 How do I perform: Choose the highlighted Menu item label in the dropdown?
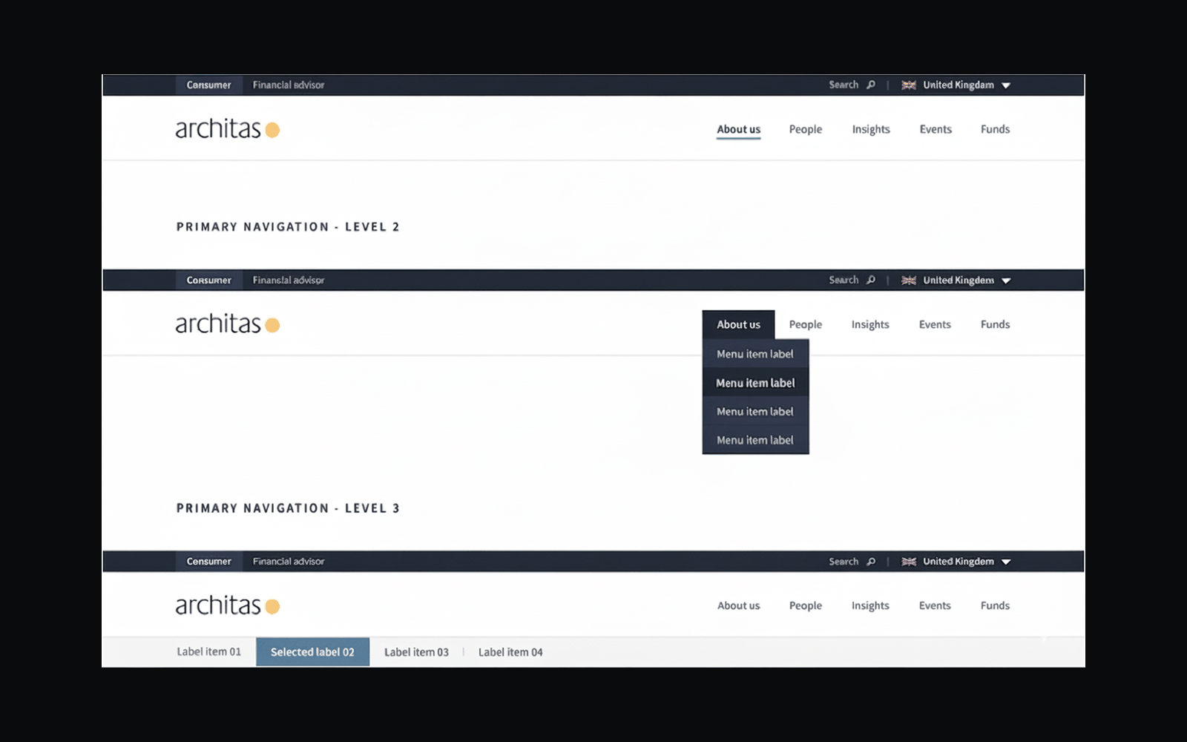[x=755, y=383]
